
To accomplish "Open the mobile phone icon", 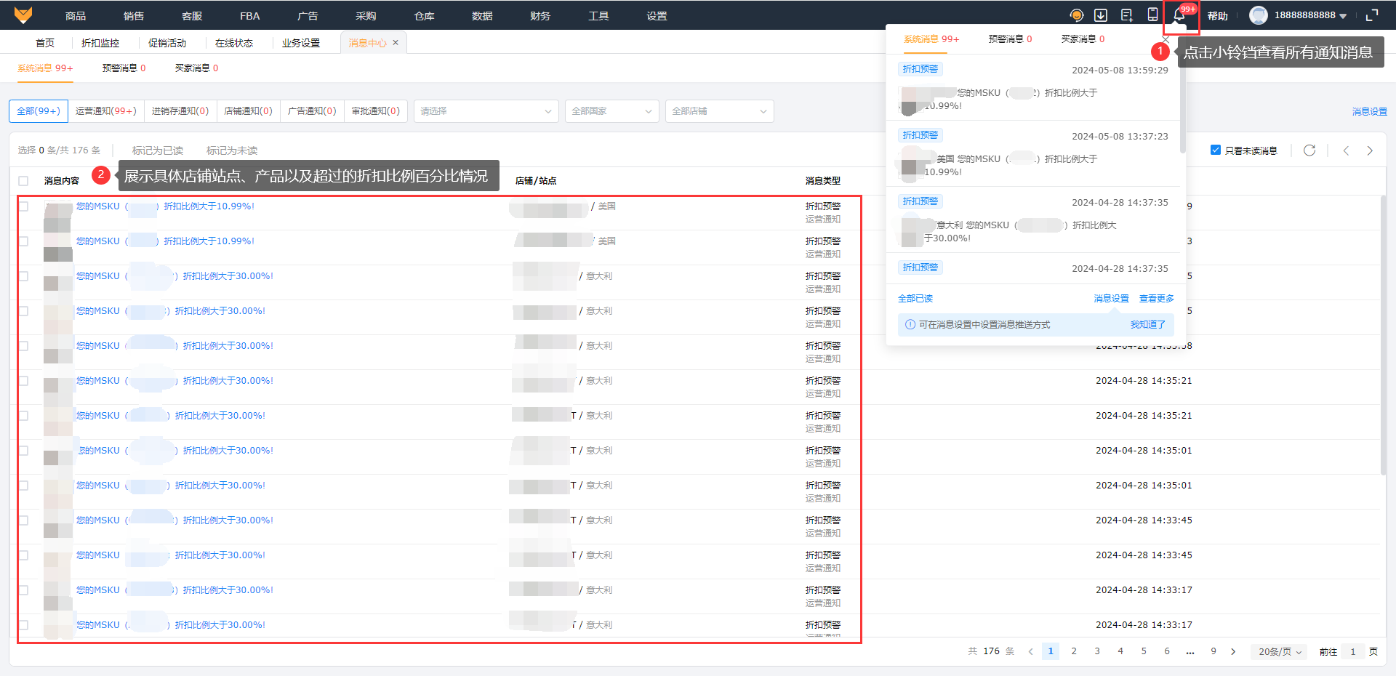I will (1152, 15).
